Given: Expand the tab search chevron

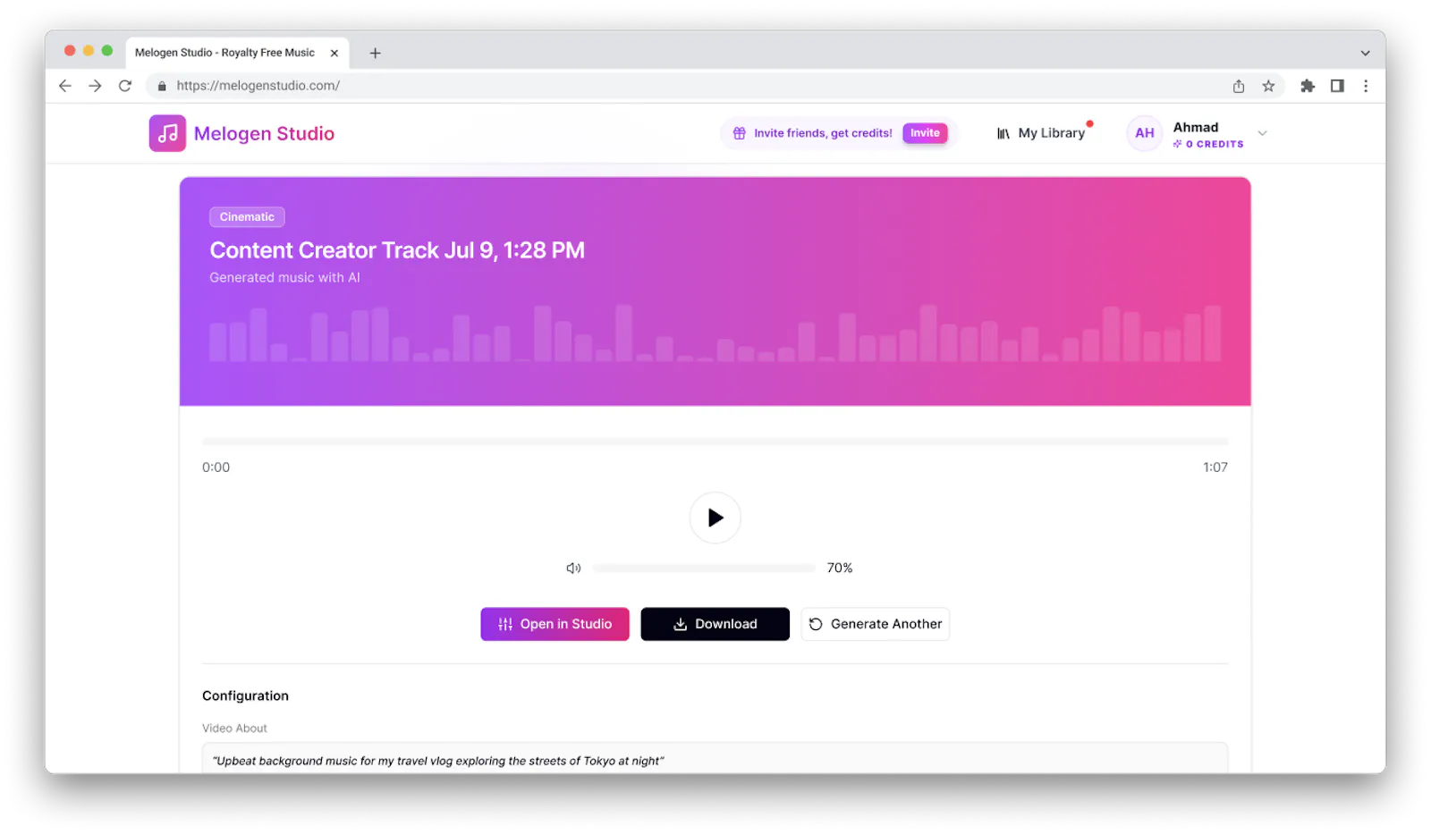Looking at the screenshot, I should point(1365,53).
